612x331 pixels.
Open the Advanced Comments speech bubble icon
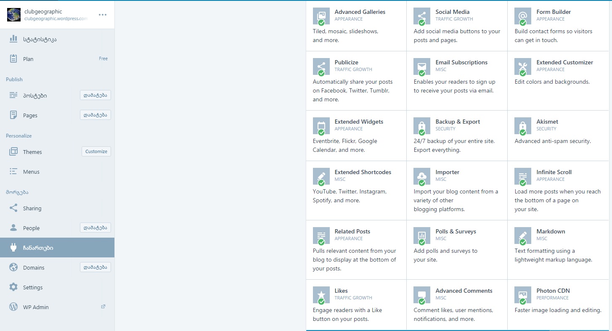[x=422, y=295]
